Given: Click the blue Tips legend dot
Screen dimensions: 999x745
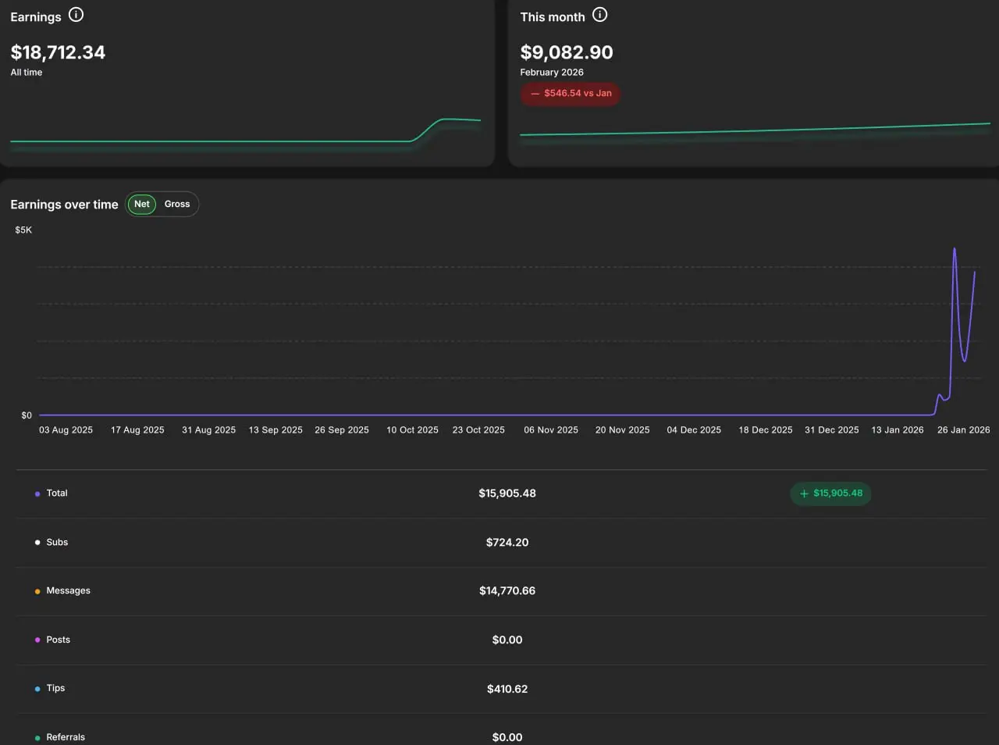Looking at the screenshot, I should (x=37, y=689).
